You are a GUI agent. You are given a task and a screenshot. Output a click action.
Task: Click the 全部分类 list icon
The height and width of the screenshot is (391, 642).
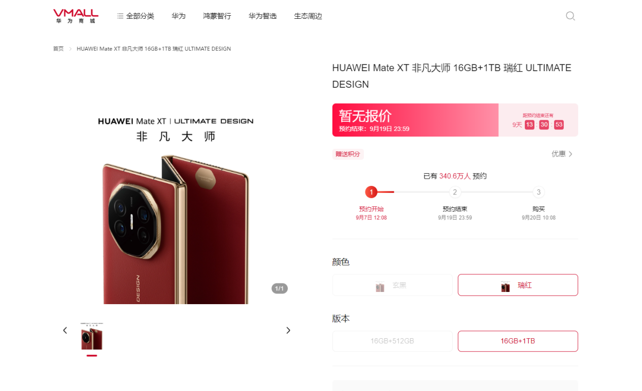tap(120, 16)
